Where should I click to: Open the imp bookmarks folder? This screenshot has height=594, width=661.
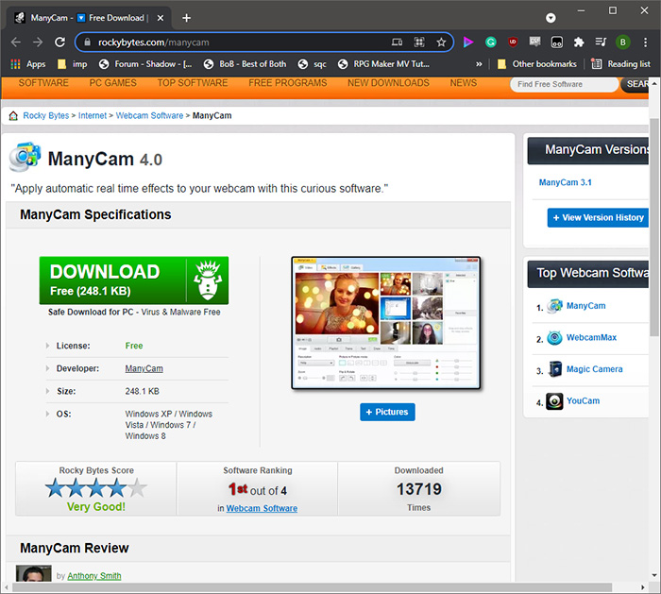(72, 64)
